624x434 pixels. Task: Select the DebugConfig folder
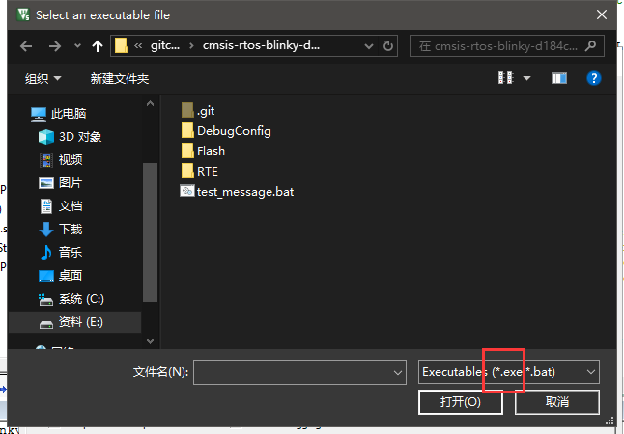(233, 130)
